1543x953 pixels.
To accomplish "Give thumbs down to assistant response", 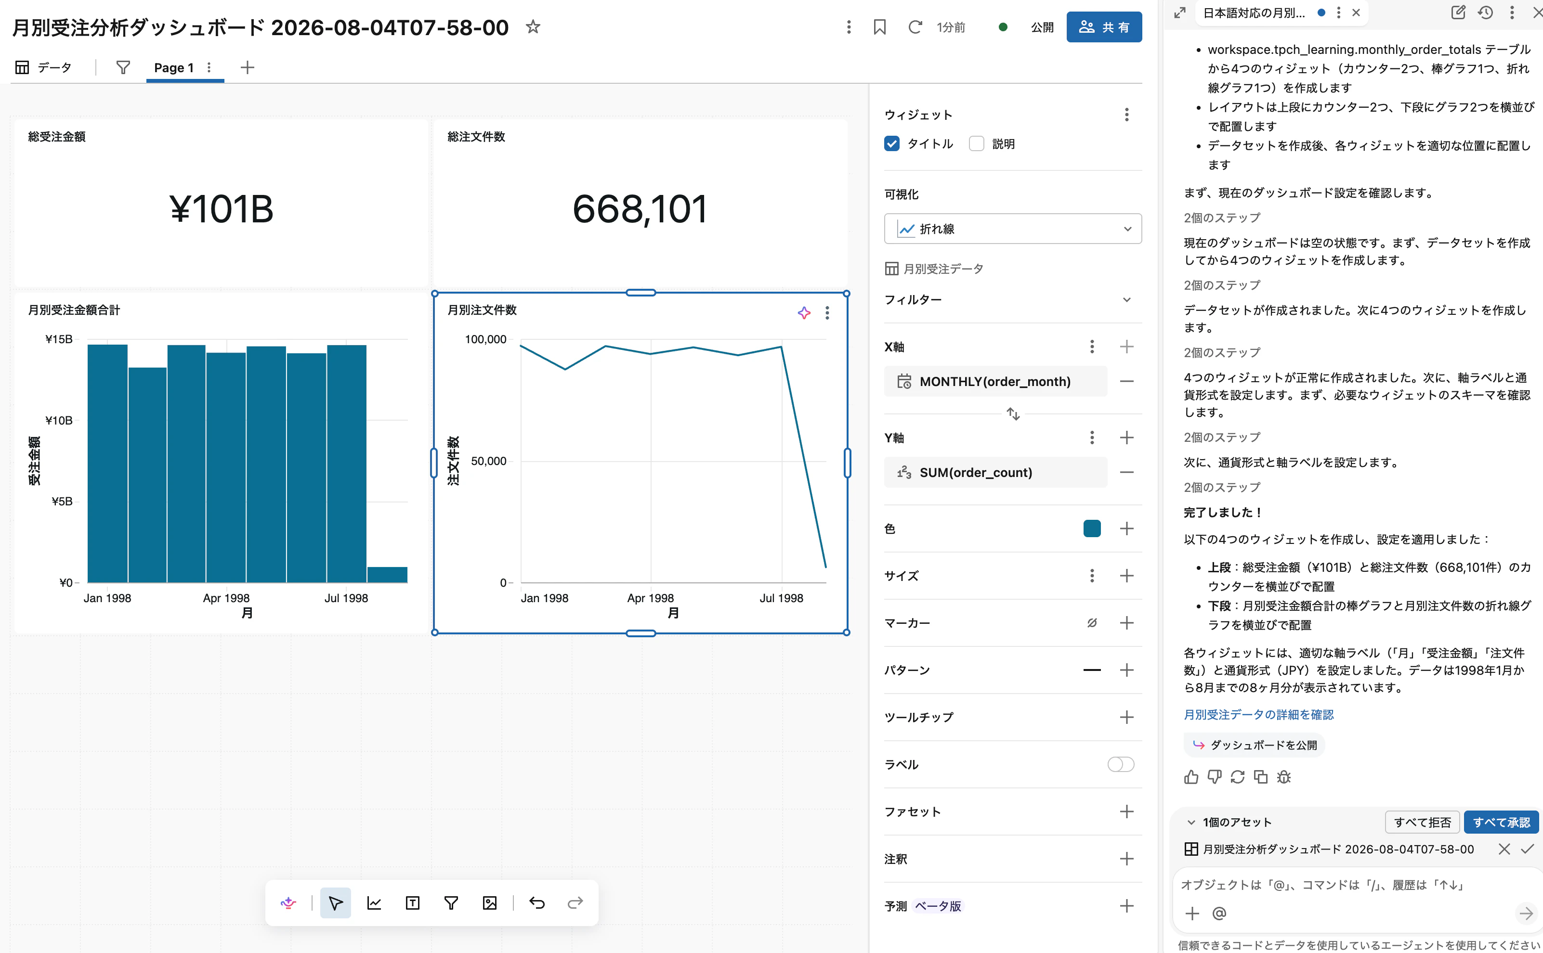I will pyautogui.click(x=1215, y=776).
